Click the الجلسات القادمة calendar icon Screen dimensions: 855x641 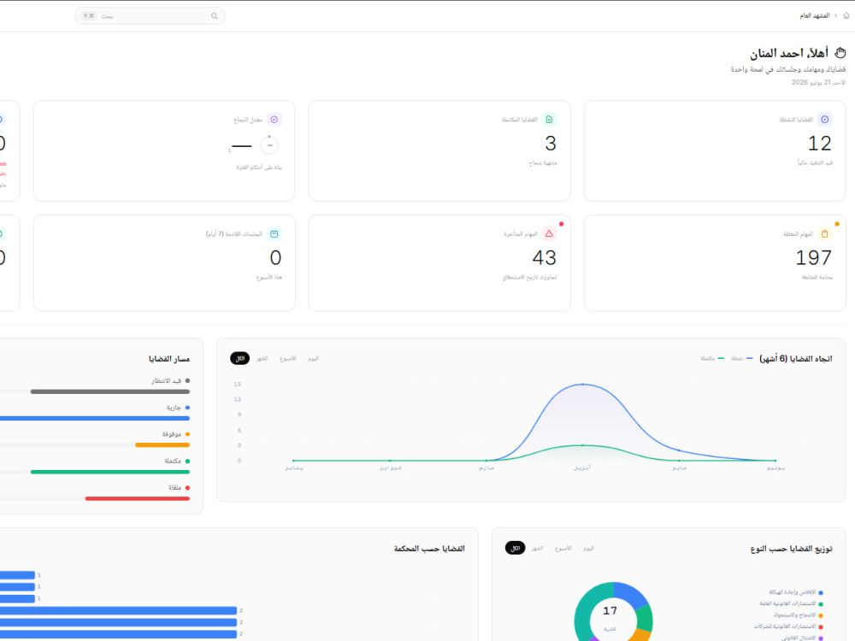point(274,234)
